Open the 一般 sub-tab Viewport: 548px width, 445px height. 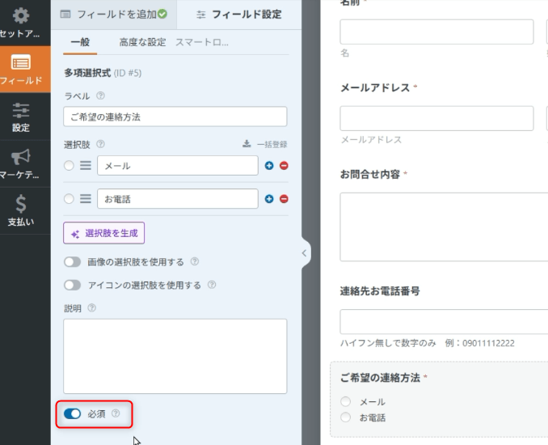pyautogui.click(x=80, y=42)
